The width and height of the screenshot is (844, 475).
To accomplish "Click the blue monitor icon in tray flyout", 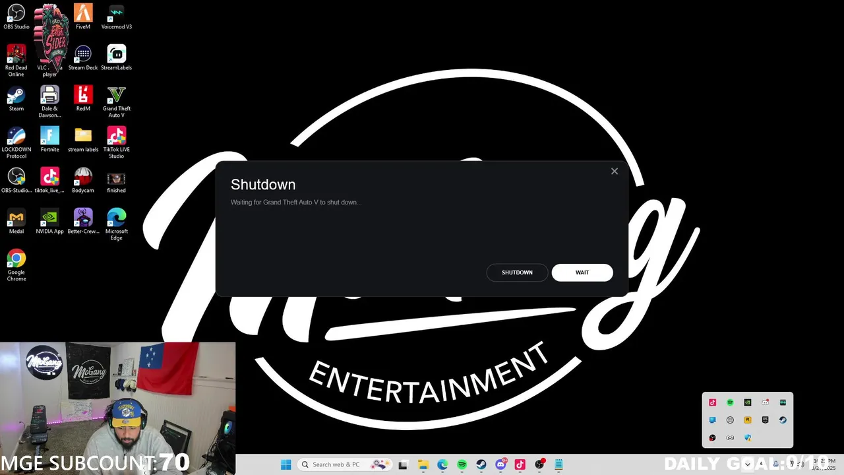I will tap(712, 420).
